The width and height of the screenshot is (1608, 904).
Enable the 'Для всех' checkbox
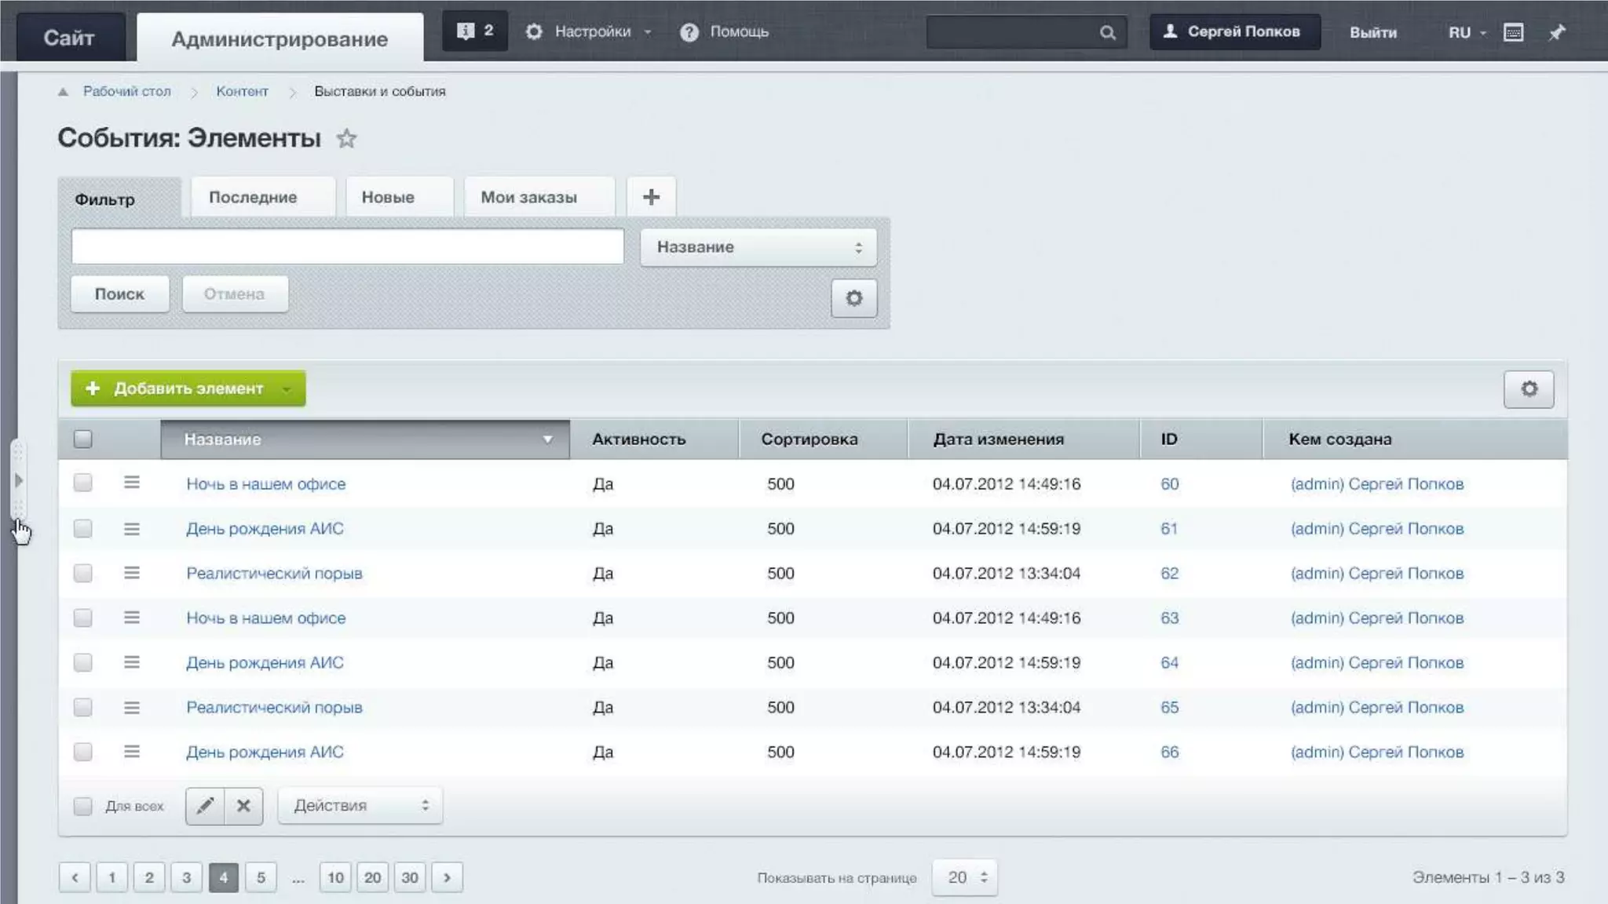tap(82, 806)
